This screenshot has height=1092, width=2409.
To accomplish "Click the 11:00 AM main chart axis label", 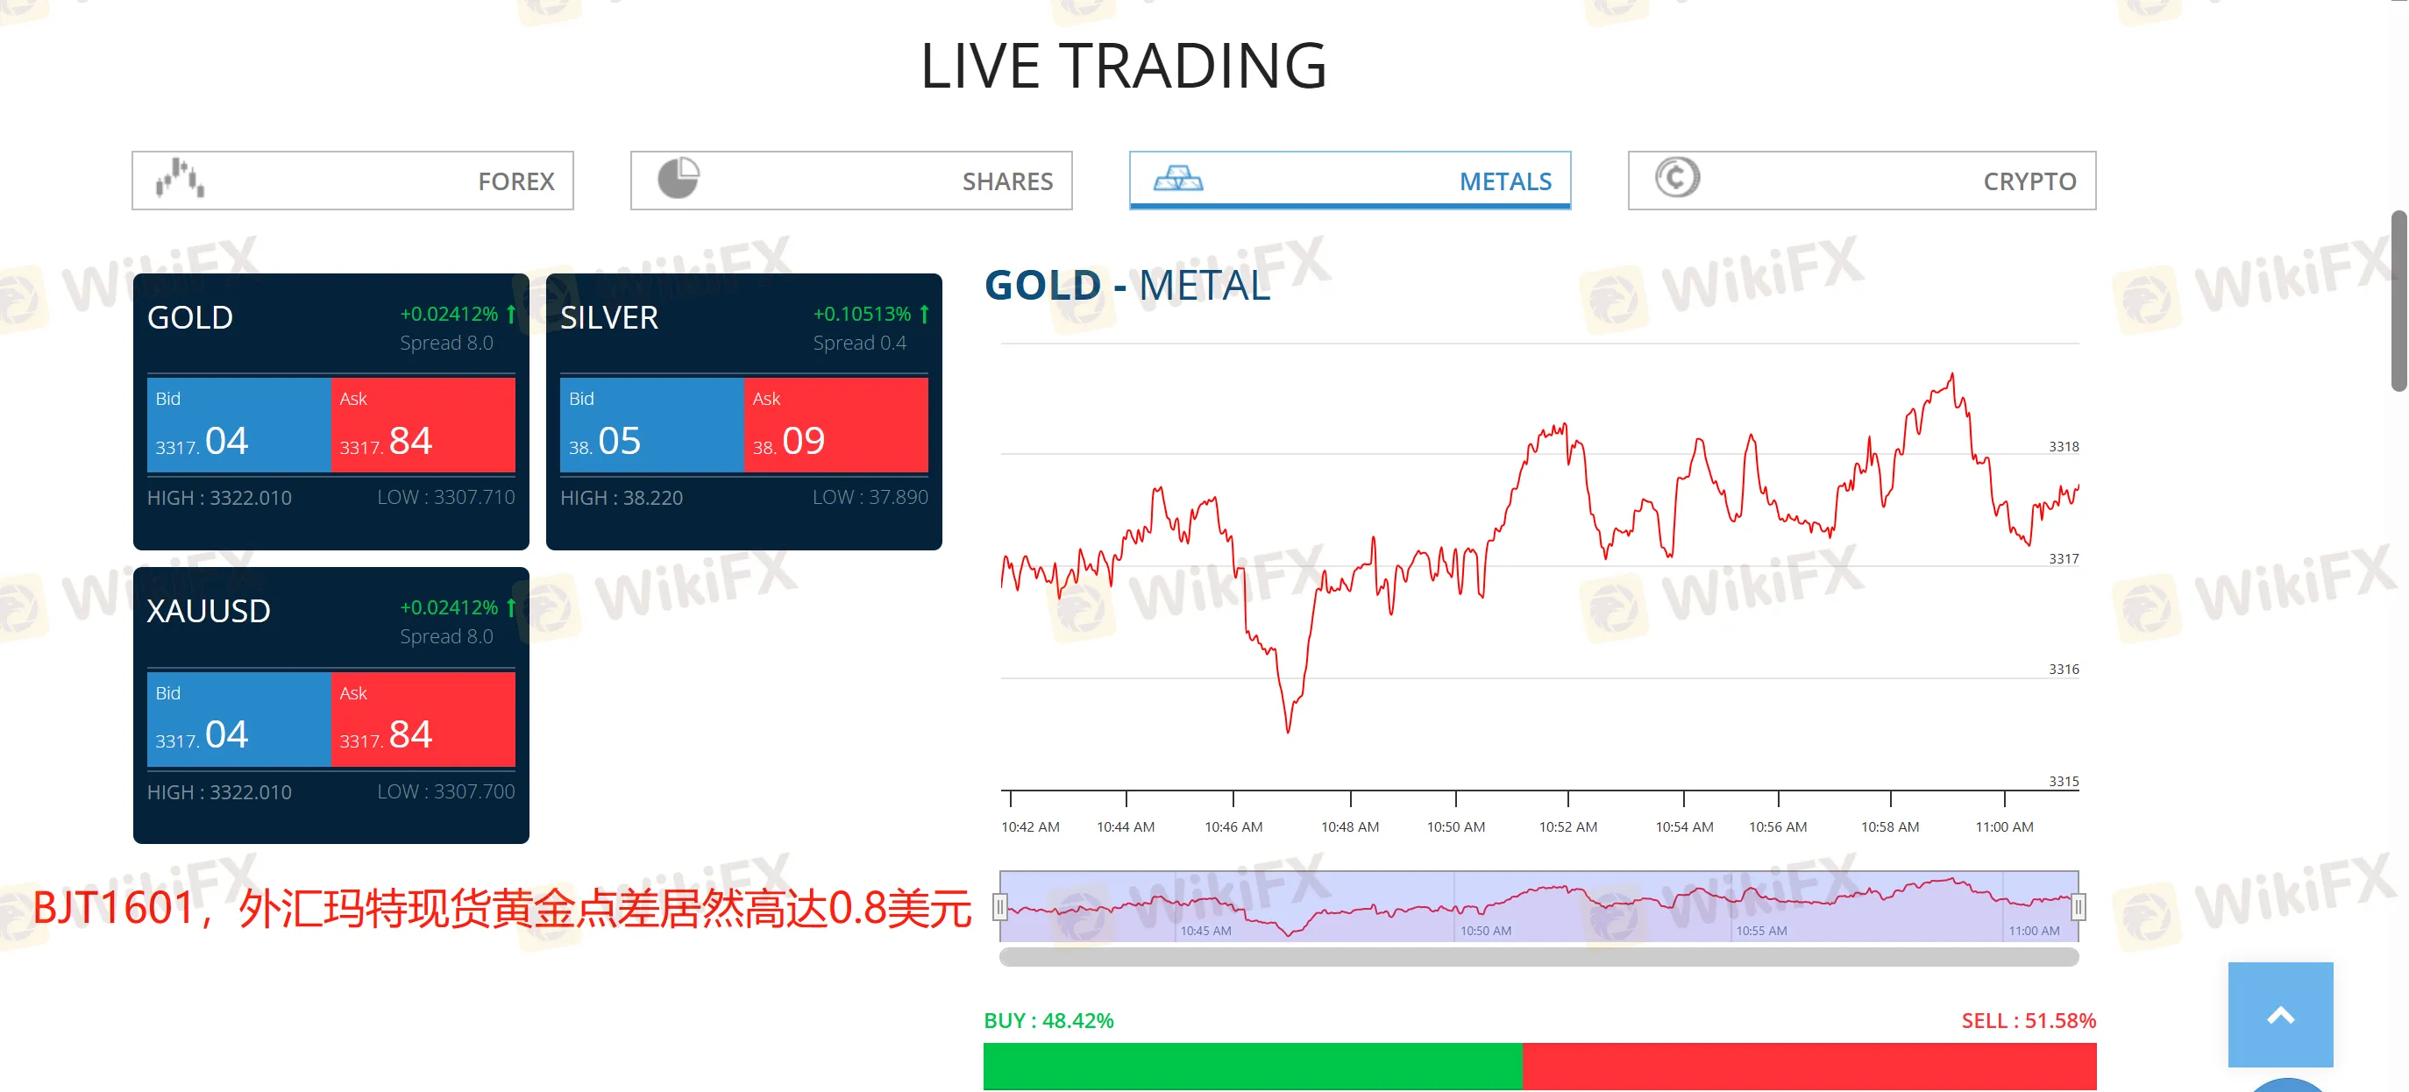I will (x=2003, y=827).
